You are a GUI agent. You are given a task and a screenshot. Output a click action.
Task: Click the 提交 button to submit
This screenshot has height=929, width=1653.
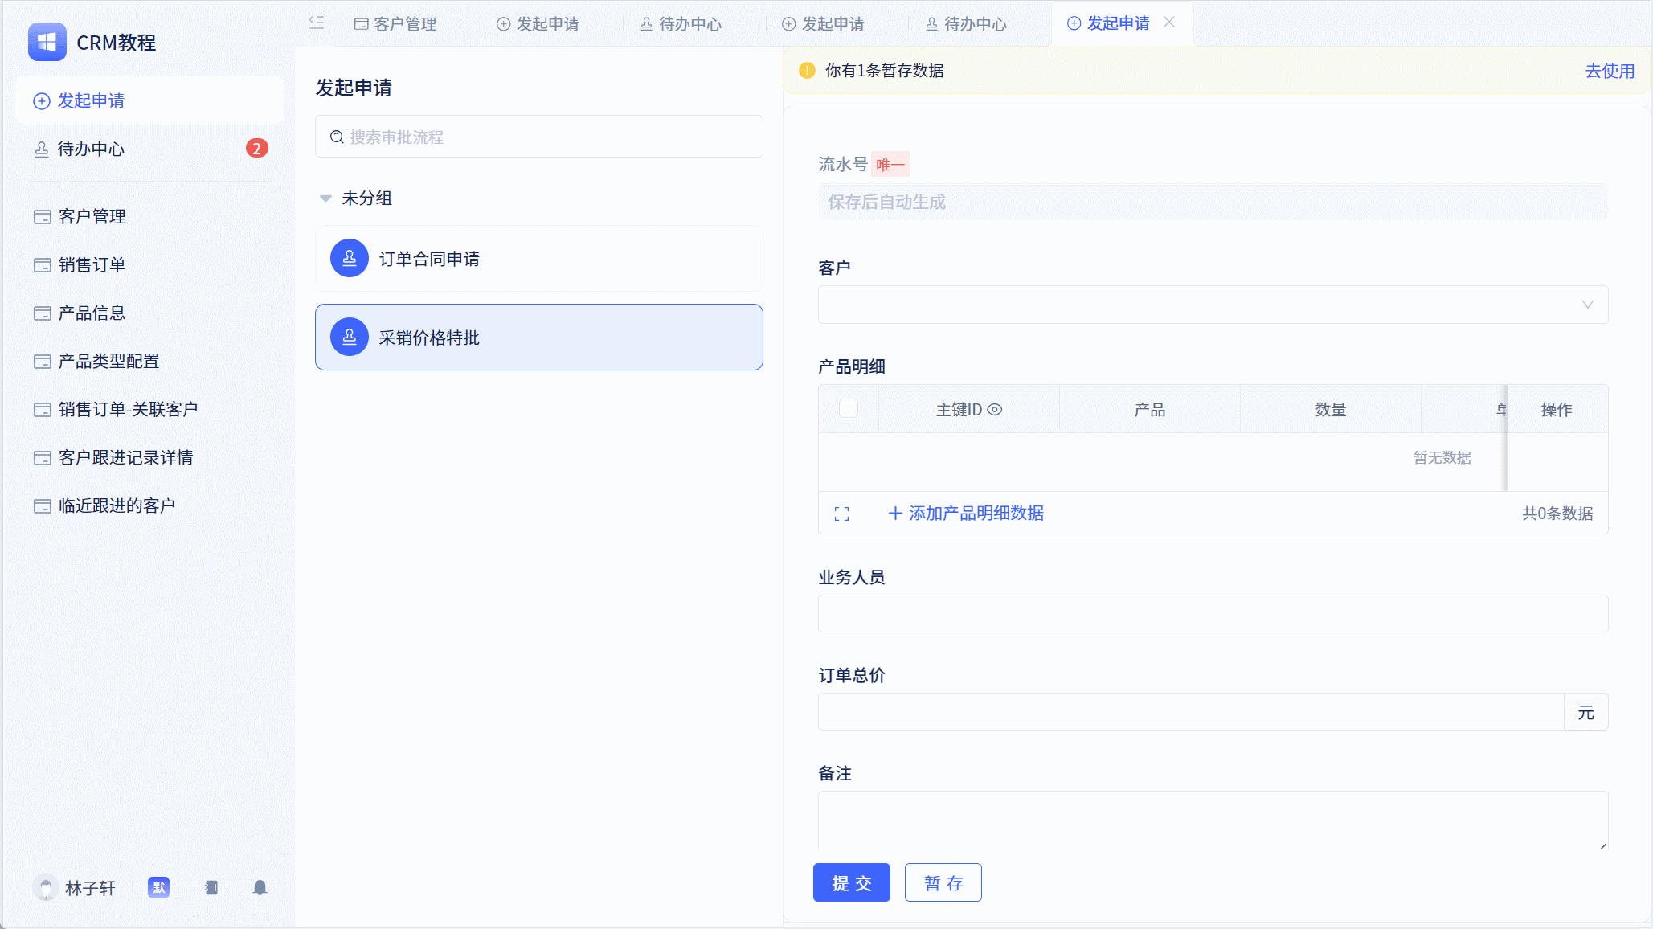851,882
